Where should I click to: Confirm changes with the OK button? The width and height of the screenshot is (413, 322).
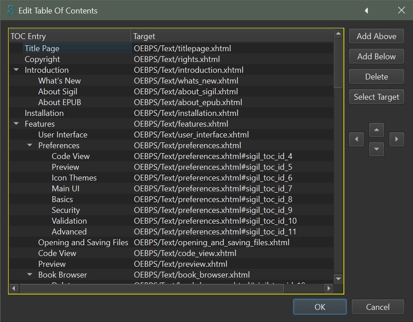click(x=320, y=307)
